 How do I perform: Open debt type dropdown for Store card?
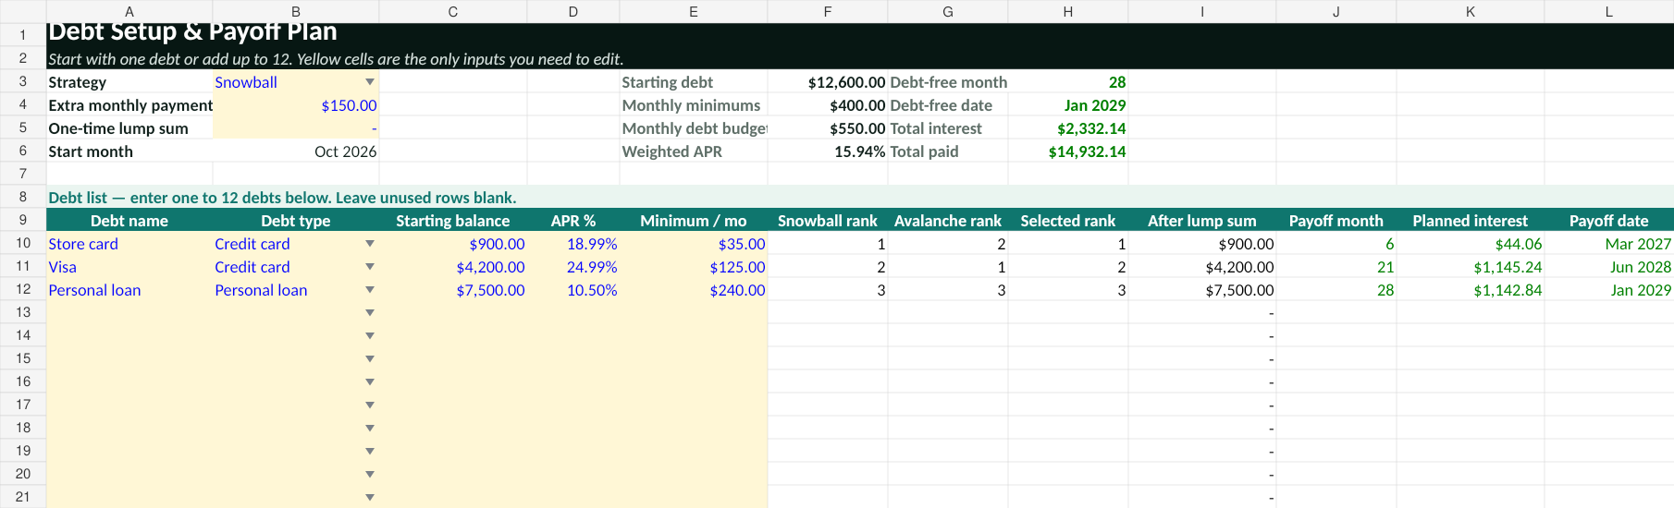370,244
